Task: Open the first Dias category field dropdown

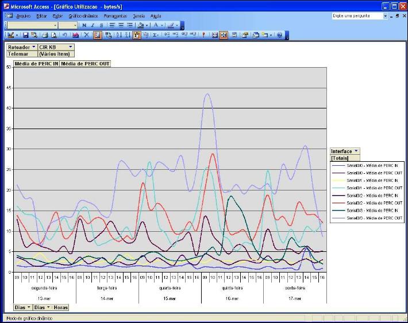Action: (29, 307)
